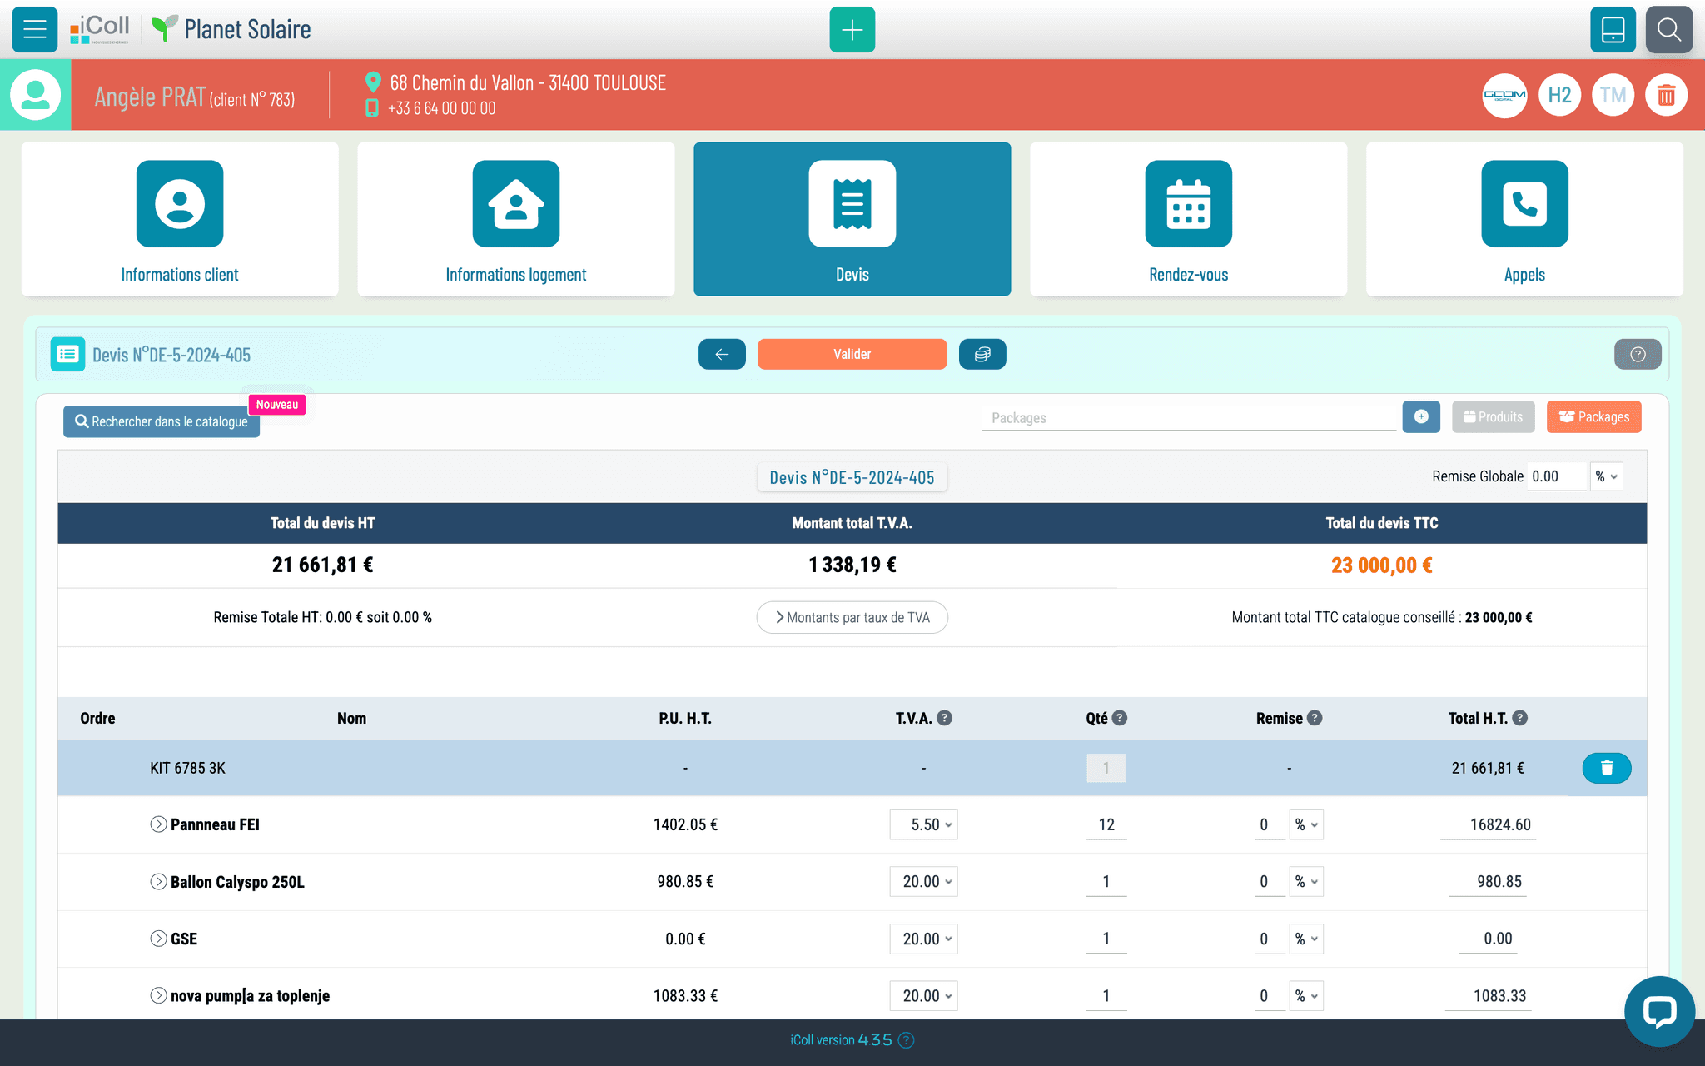Click client name Angèle PRAT
The height and width of the screenshot is (1066, 1705).
[x=150, y=97]
